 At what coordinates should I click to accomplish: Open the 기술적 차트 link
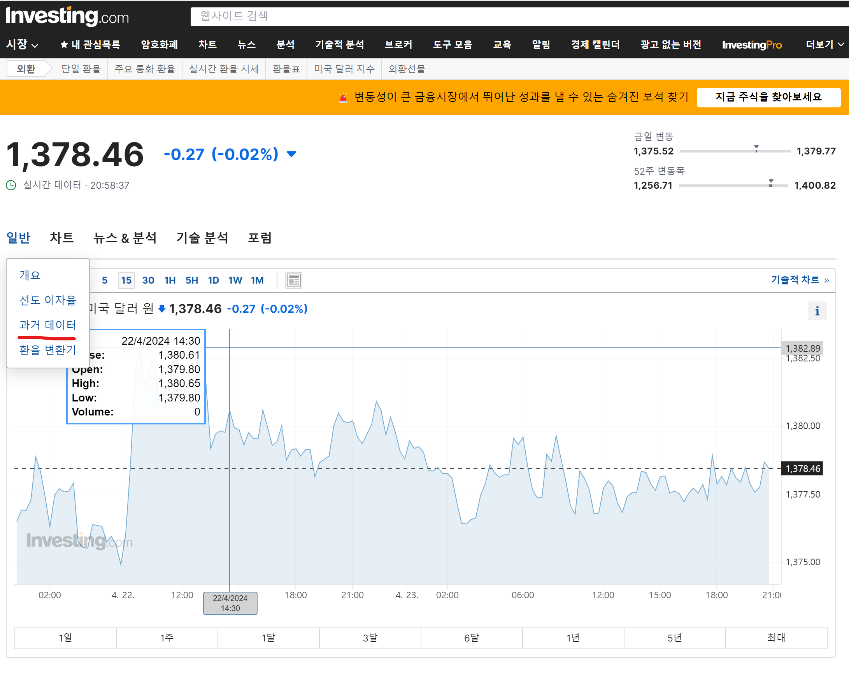(799, 280)
